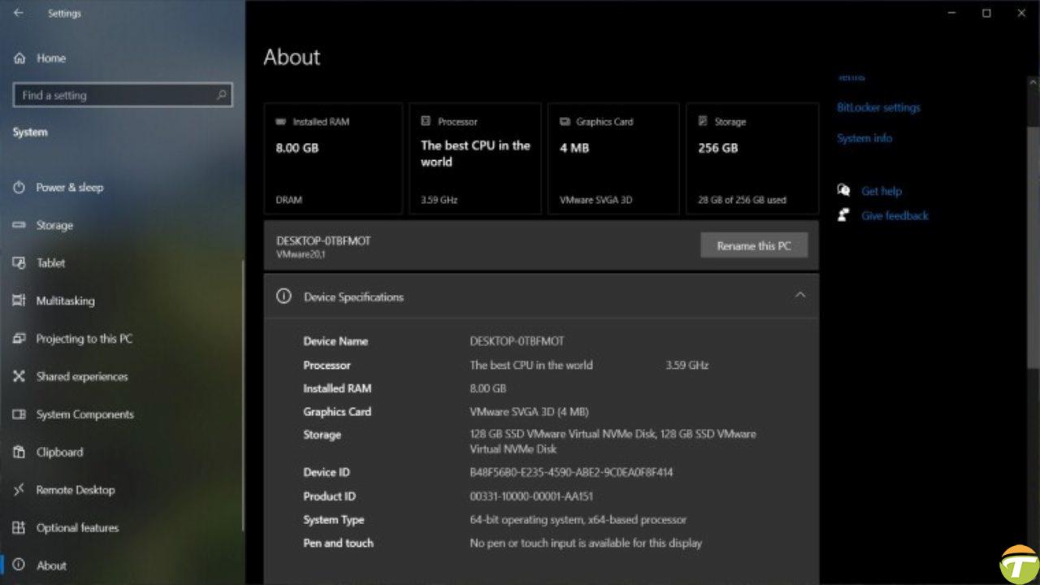1040x585 pixels.
Task: Open System Components settings
Action: point(84,414)
